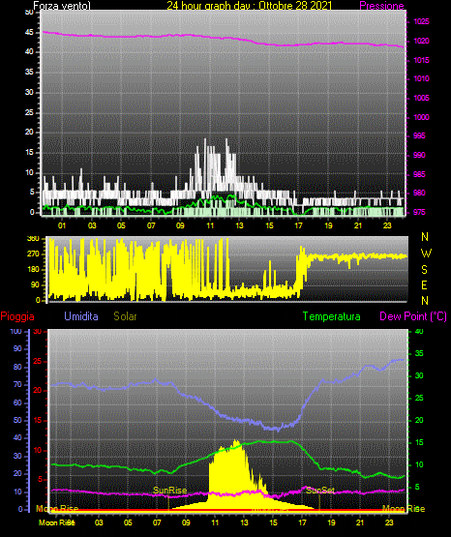Click the Moon Rise label at bottom right
The width and height of the screenshot is (451, 537).
pos(404,509)
